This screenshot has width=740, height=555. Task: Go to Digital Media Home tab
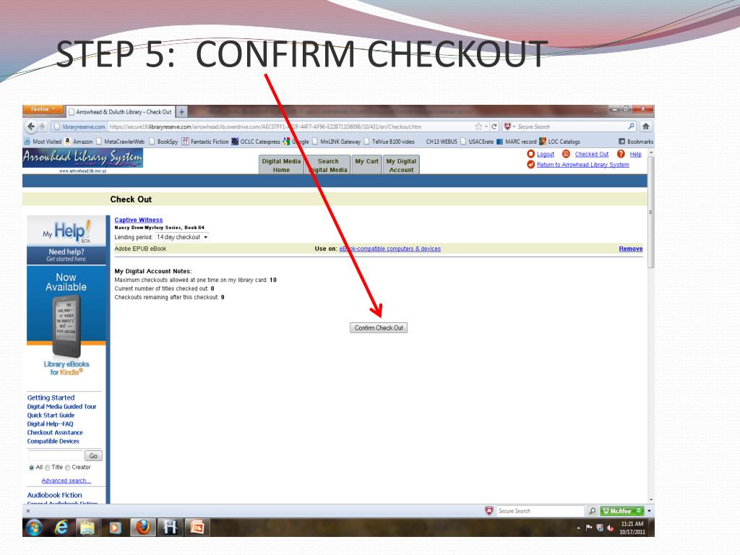coord(281,165)
